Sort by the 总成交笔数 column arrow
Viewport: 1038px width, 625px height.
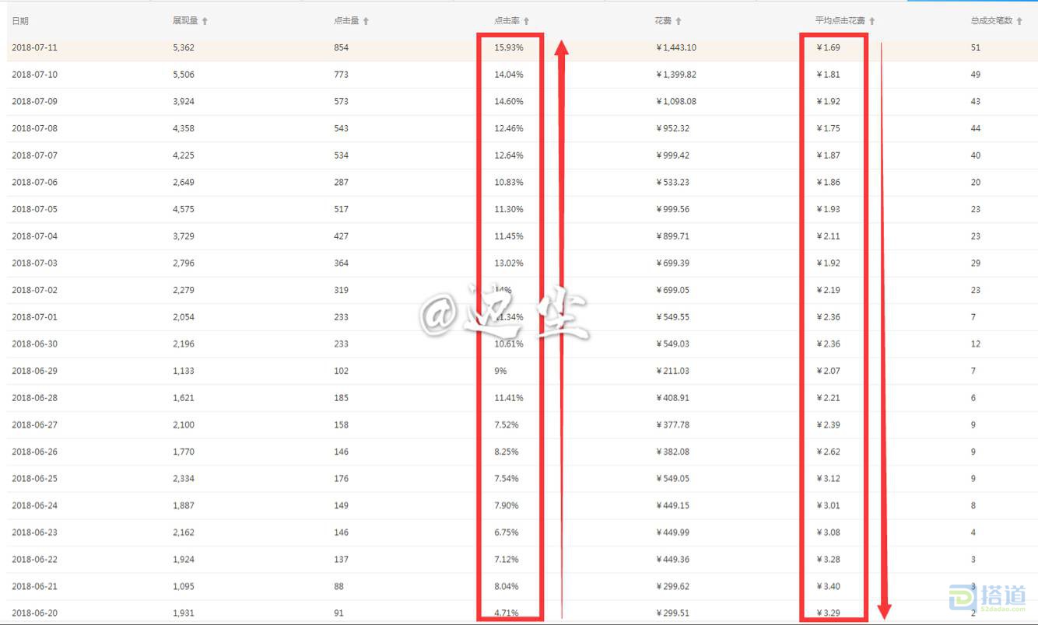point(1019,21)
